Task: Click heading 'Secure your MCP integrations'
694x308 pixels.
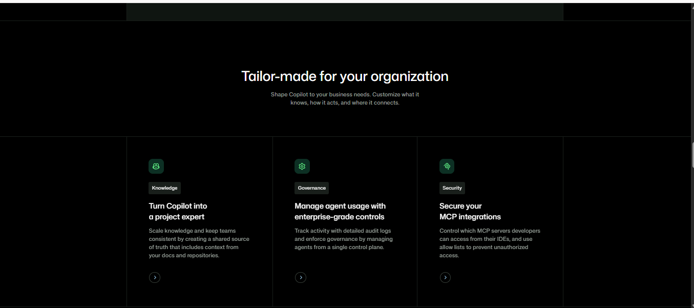Action: [470, 211]
